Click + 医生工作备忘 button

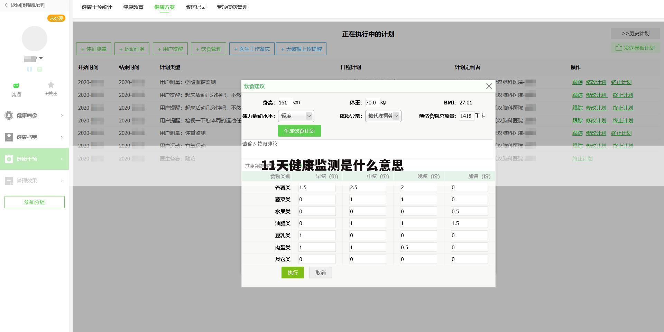[252, 49]
